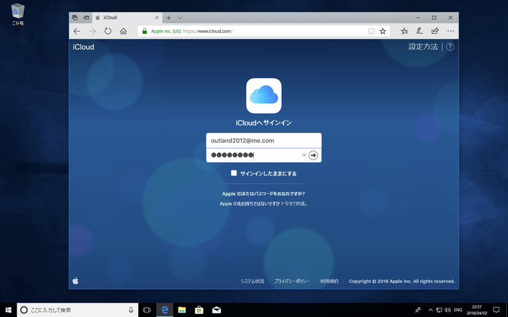Open プライバシーポリシー footer link
The height and width of the screenshot is (317, 508).
(x=292, y=281)
